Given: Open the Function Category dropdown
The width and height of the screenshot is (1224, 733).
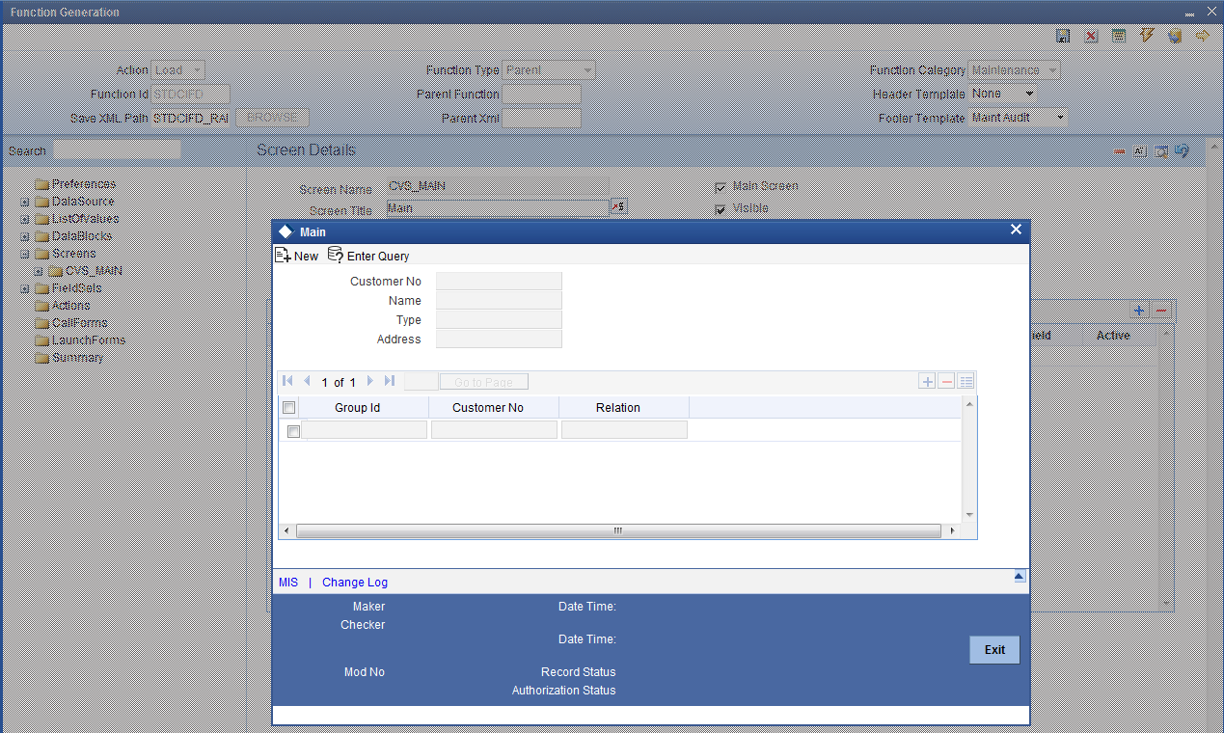Looking at the screenshot, I should point(1015,69).
